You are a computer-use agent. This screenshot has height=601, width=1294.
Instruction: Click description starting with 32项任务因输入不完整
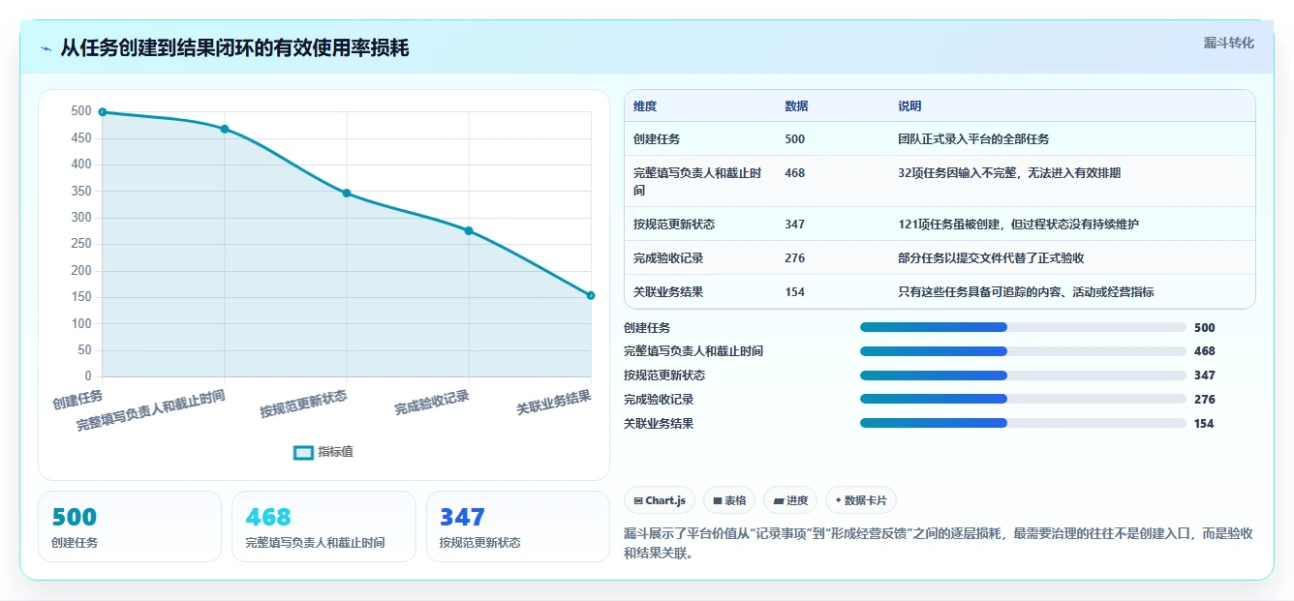coord(1009,173)
